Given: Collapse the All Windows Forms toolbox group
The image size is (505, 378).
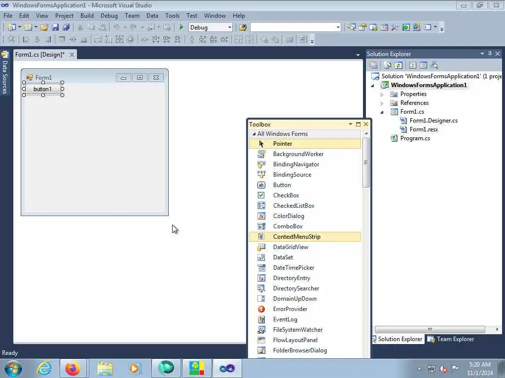Looking at the screenshot, I should pos(254,134).
